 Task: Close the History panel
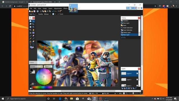(x=139, y=18)
